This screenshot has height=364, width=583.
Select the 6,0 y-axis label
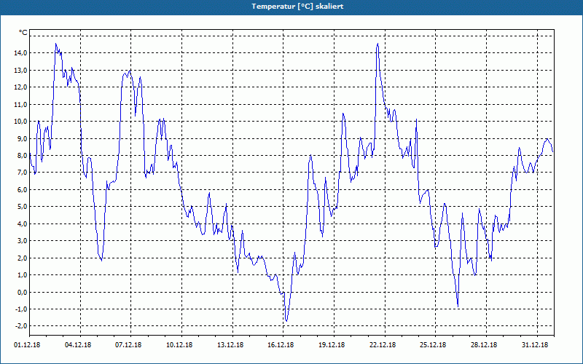(22, 189)
